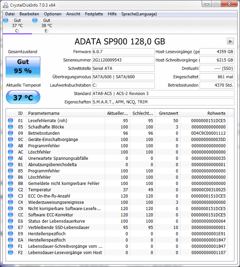Select the Lebensdauer-Schreibvorgänge vom ... row
This screenshot has height=267, width=240.
click(117, 246)
